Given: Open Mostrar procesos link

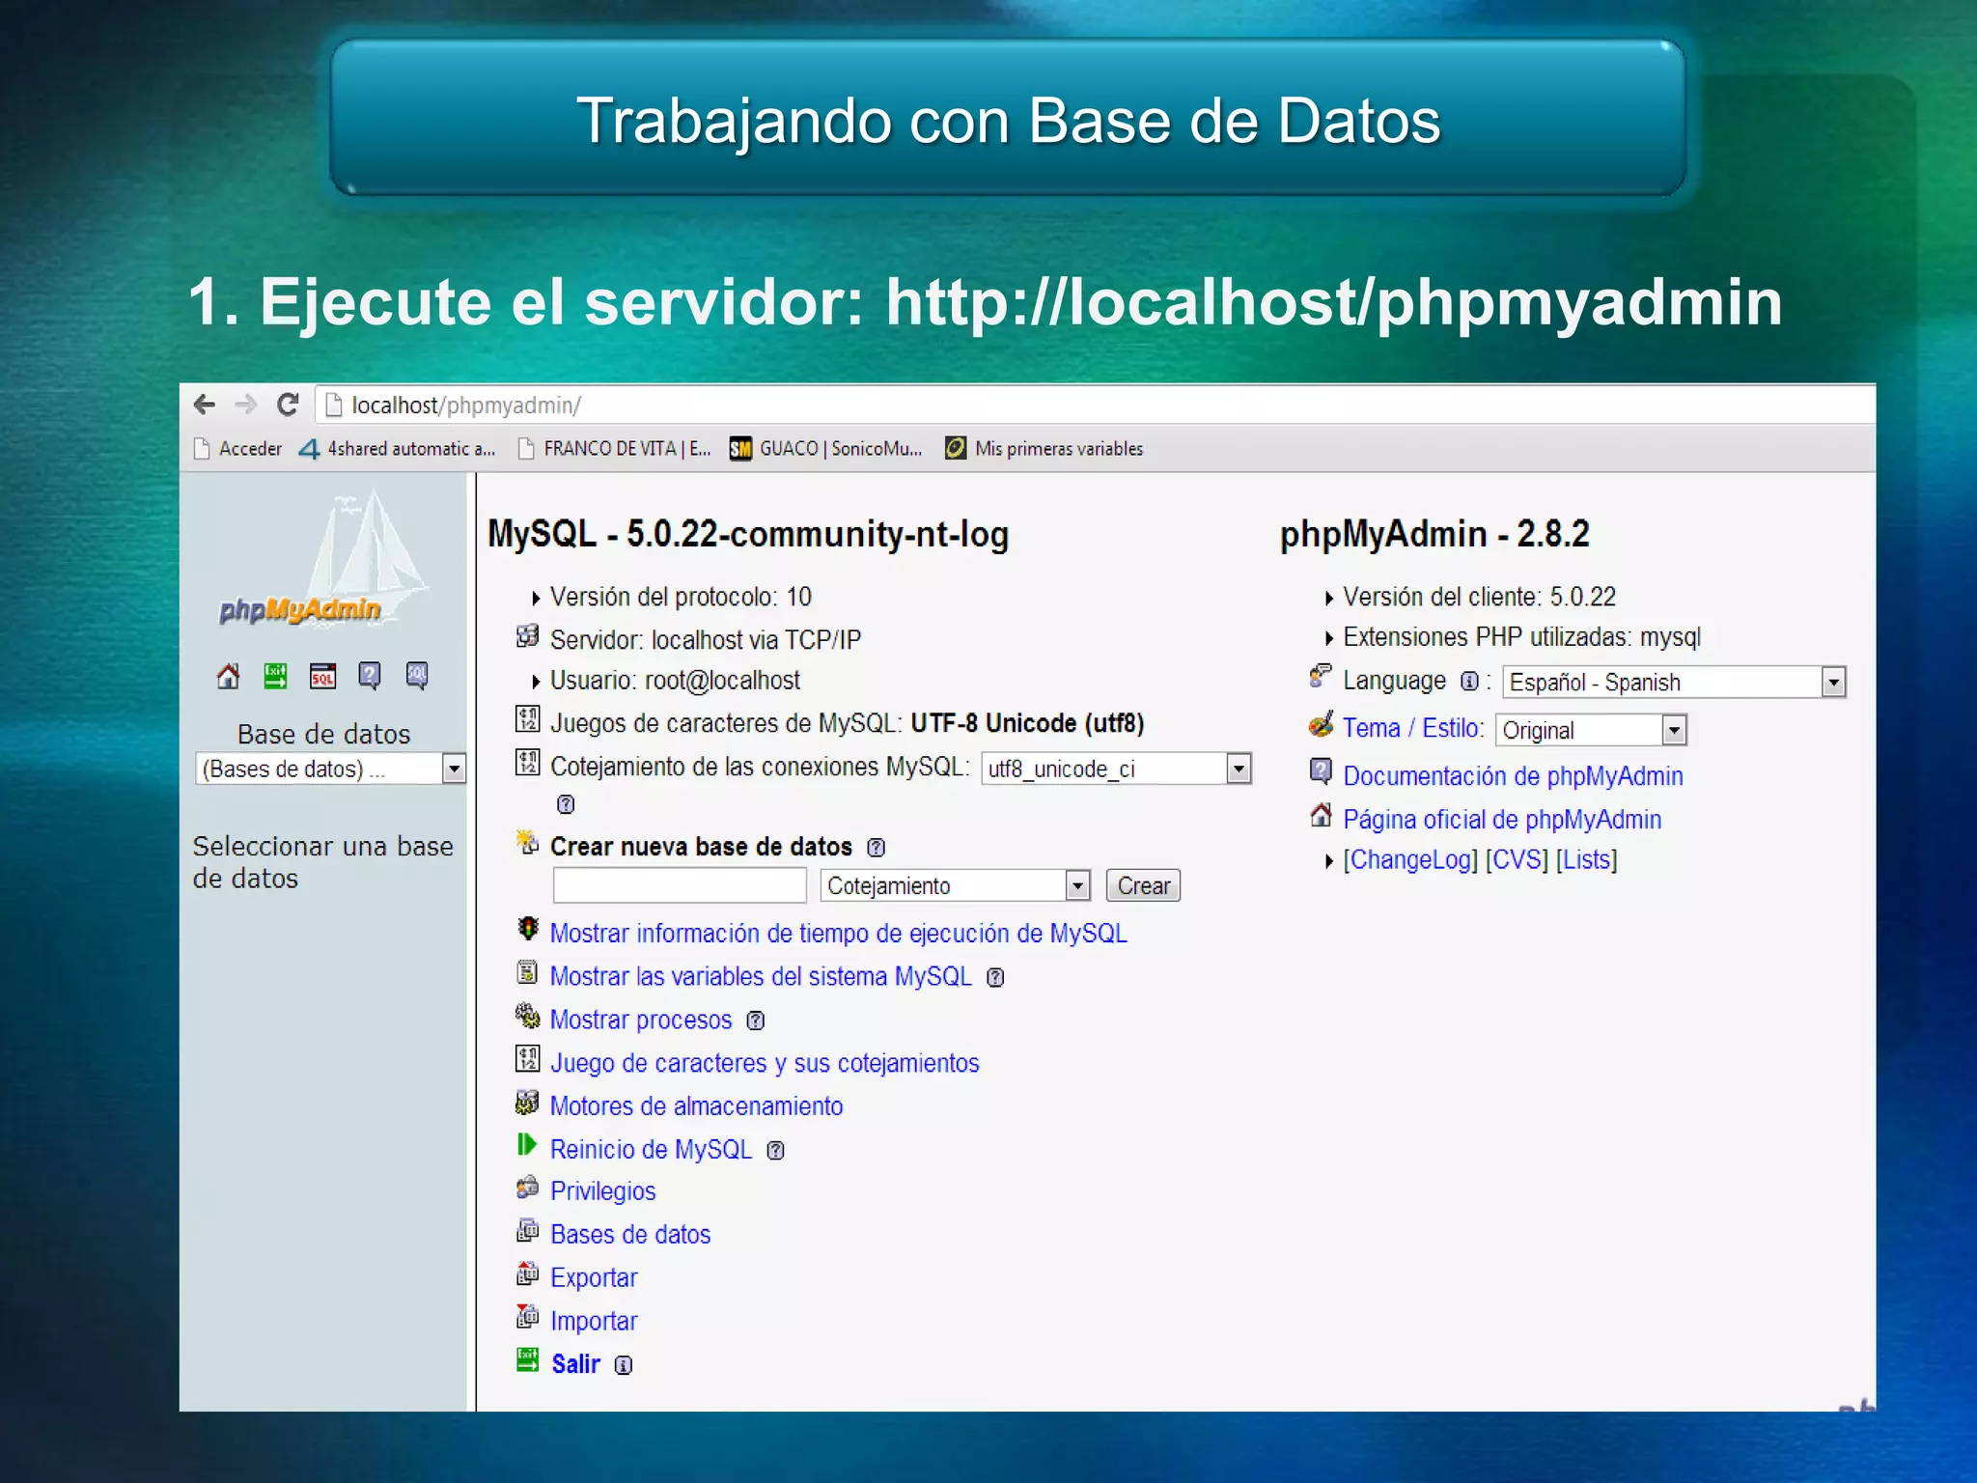Looking at the screenshot, I should point(641,1021).
